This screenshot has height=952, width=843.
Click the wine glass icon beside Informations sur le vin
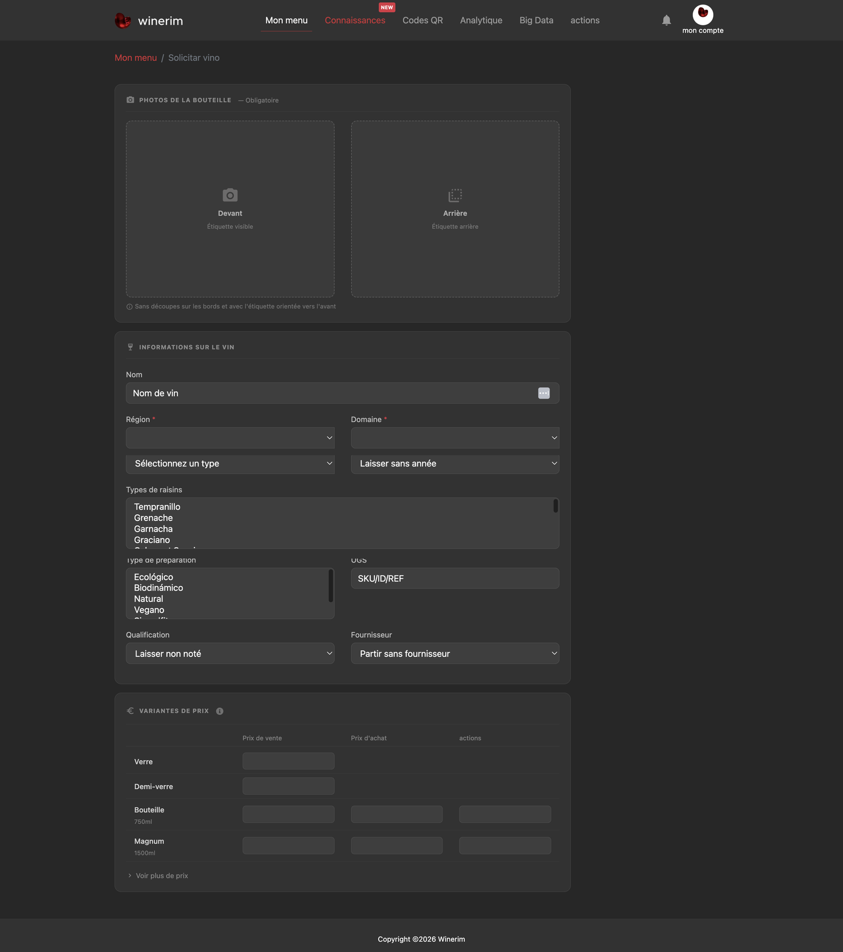pos(130,347)
